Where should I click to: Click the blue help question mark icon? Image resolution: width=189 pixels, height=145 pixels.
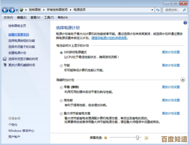click(x=185, y=23)
